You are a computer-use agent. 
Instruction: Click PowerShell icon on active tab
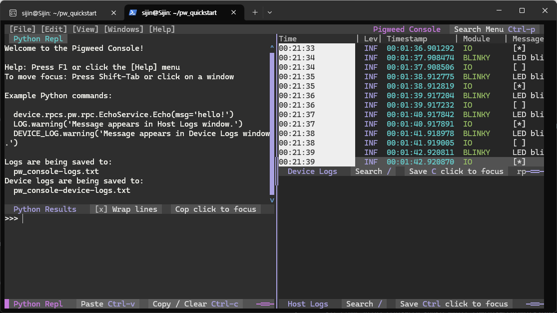pos(133,12)
